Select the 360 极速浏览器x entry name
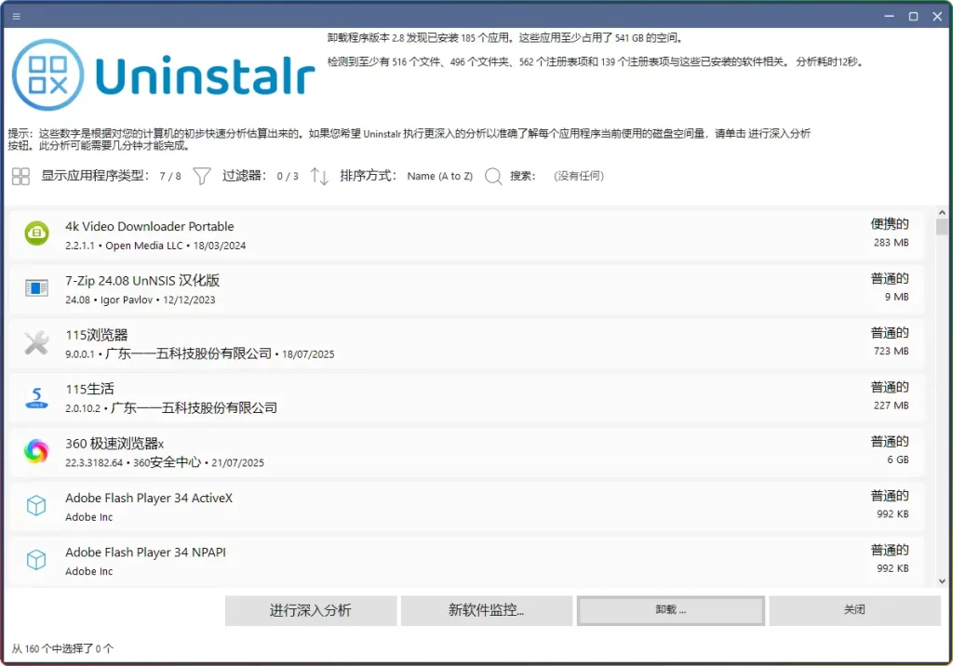Image resolution: width=953 pixels, height=666 pixels. click(x=114, y=444)
